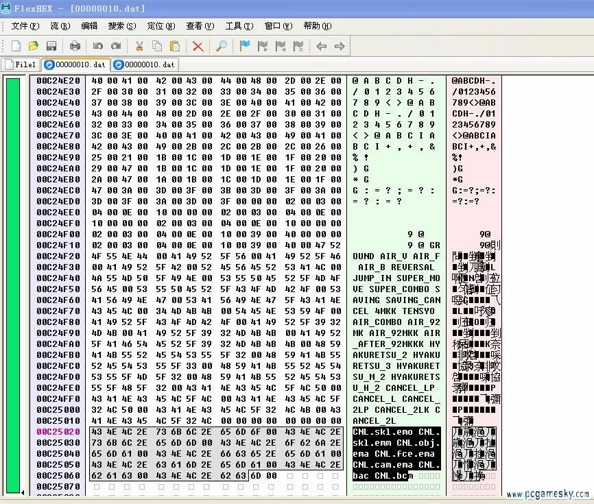Click the Back arrow navigation icon
Image resolution: width=594 pixels, height=504 pixels.
pyautogui.click(x=321, y=46)
